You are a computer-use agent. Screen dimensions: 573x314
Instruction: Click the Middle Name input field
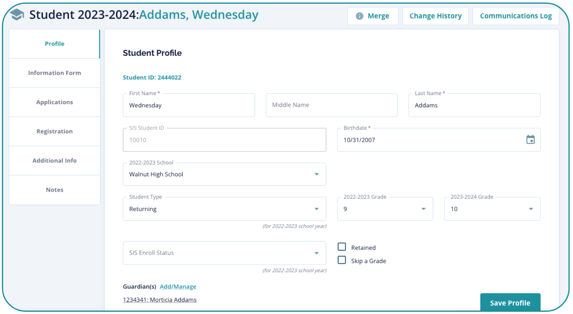331,105
